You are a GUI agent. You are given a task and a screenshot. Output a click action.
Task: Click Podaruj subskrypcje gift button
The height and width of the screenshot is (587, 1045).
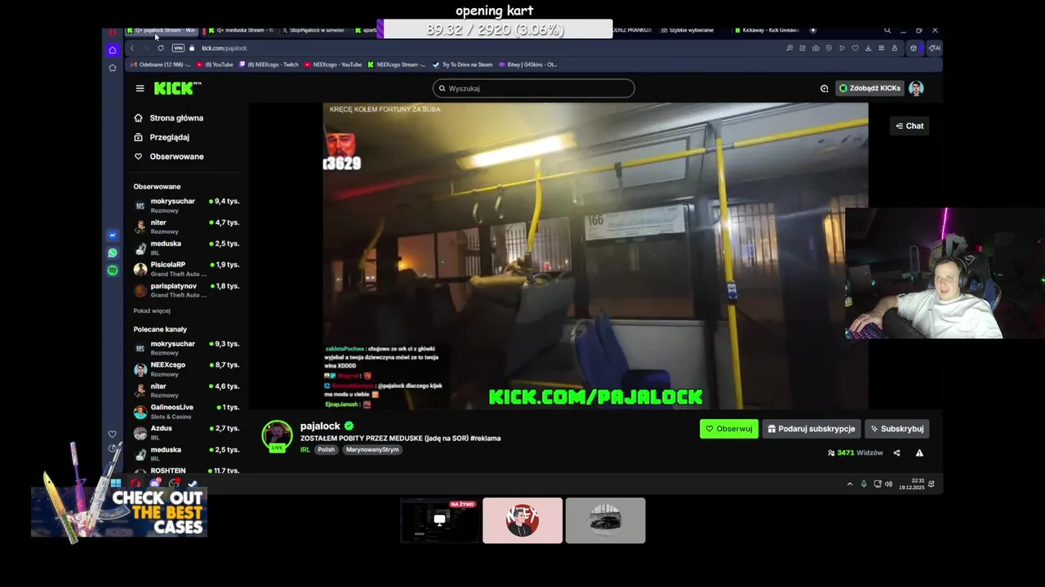[x=812, y=429]
